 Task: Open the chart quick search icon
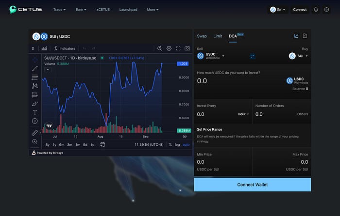coord(160,48)
